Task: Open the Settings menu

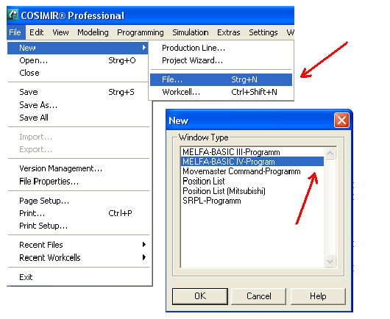Action: [x=263, y=32]
